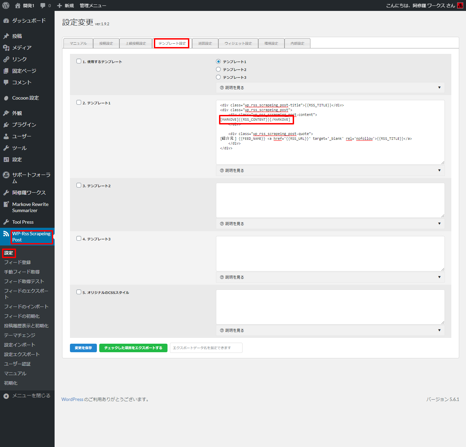Click the Tool Press wrench icon
This screenshot has width=466, height=447.
[x=6, y=222]
